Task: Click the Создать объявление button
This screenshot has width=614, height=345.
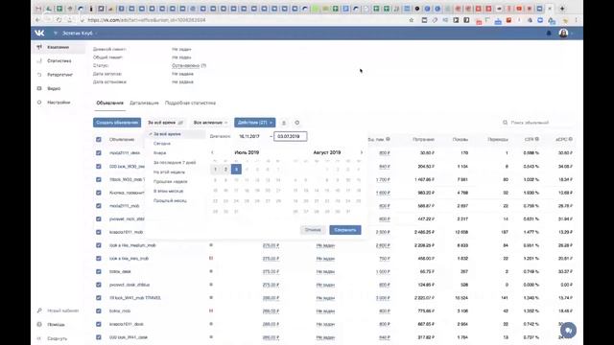Action: [117, 123]
